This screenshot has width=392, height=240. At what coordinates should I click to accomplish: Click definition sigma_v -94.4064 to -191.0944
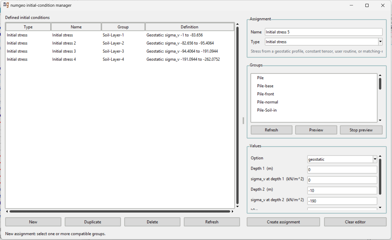182,51
